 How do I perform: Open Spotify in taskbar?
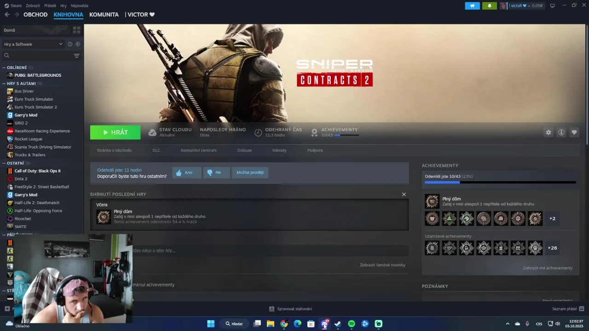click(x=352, y=324)
